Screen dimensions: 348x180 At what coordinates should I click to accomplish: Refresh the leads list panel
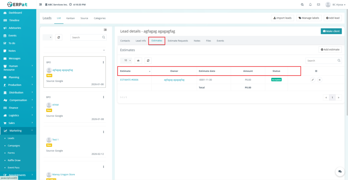coord(59,37)
